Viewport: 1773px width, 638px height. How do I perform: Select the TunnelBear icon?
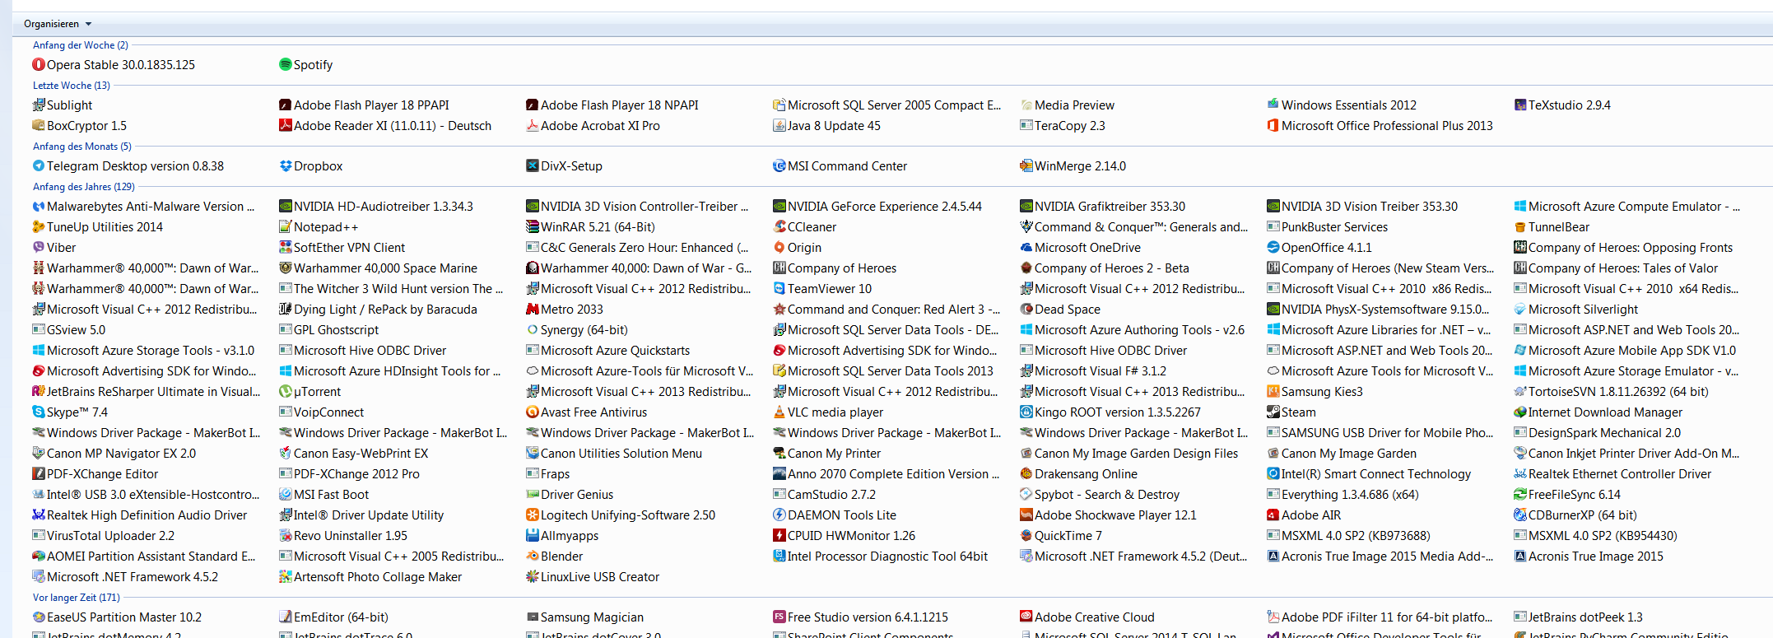(1520, 226)
